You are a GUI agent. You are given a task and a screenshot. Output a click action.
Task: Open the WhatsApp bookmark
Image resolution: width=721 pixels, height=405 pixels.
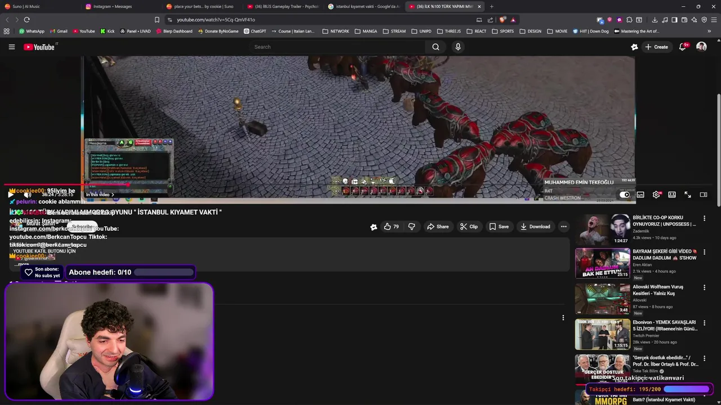point(32,31)
